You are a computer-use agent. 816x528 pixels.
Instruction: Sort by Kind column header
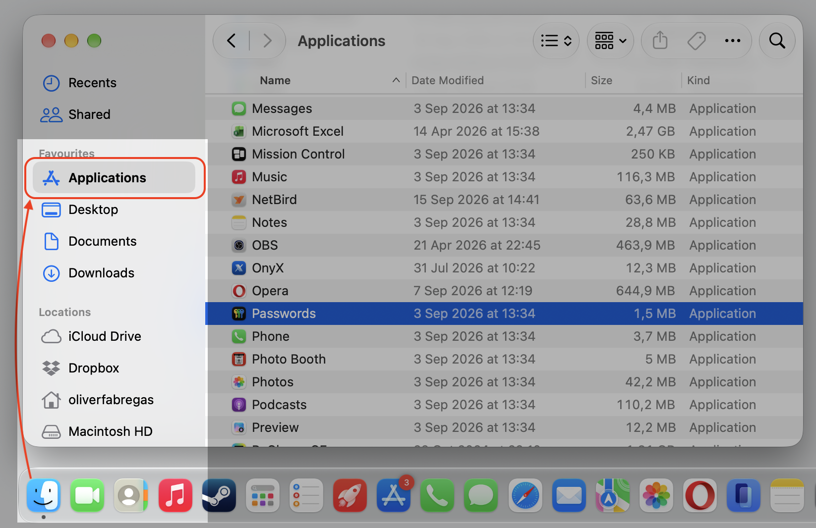699,80
